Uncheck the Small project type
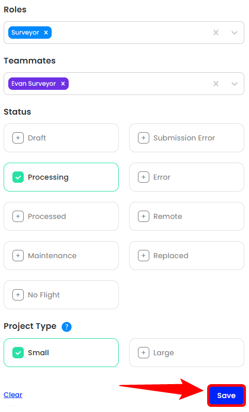The height and width of the screenshot is (412, 249). point(18,353)
